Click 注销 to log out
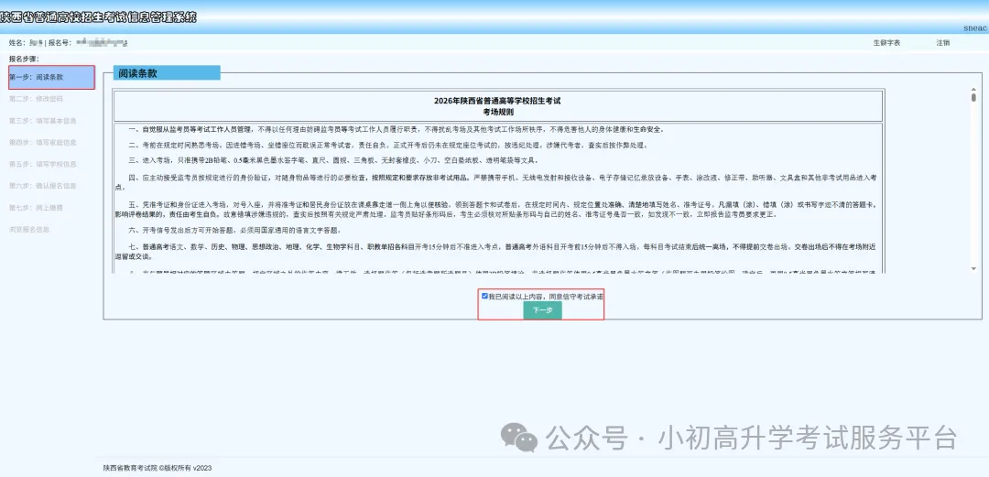 pyautogui.click(x=943, y=43)
